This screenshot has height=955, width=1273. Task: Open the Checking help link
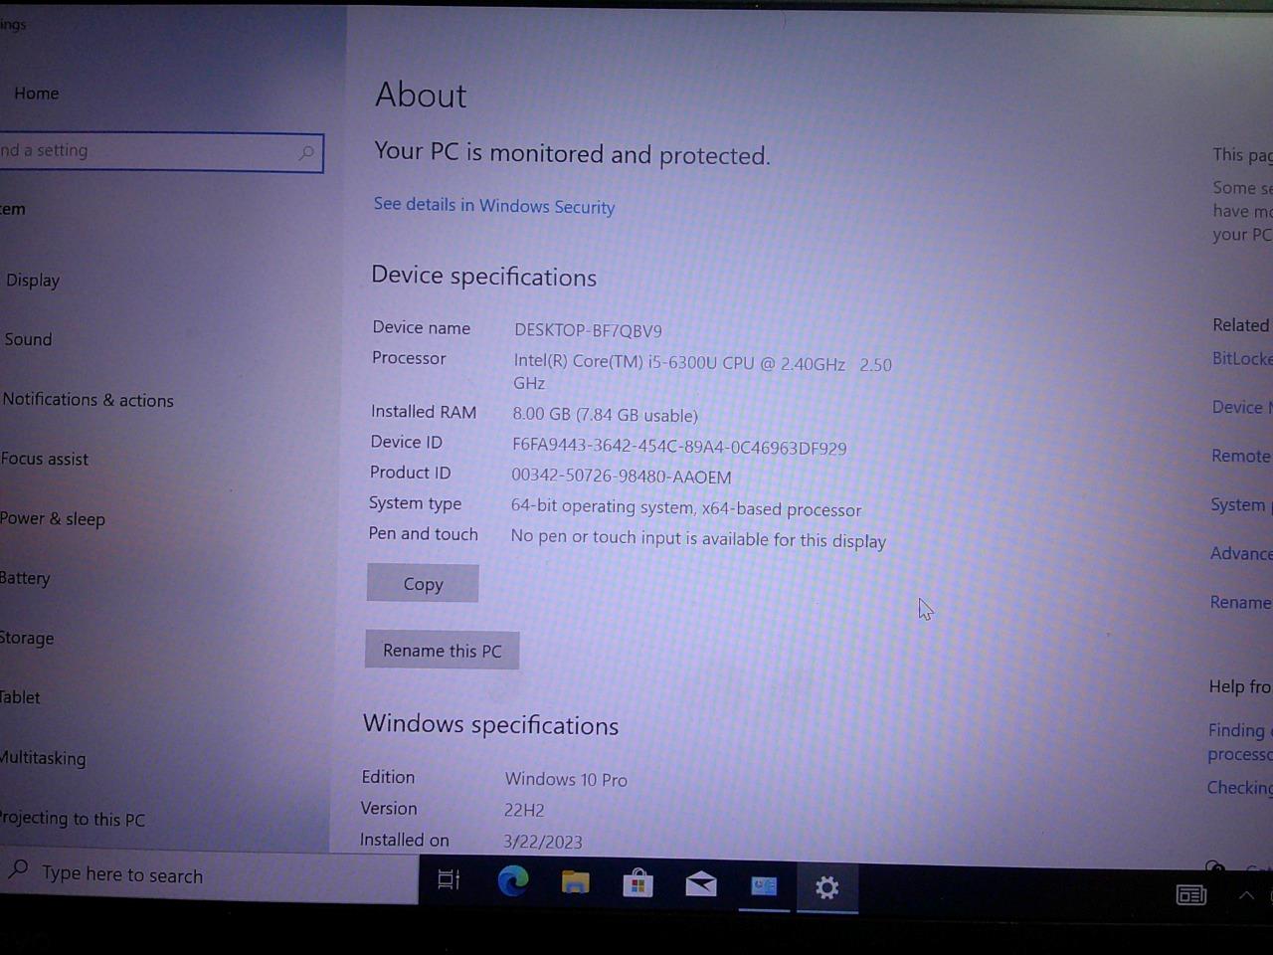click(1239, 788)
